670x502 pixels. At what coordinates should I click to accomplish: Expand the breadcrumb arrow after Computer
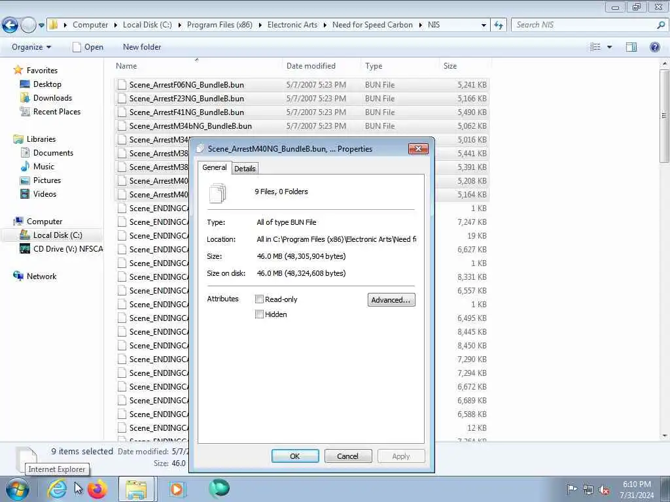(x=115, y=25)
